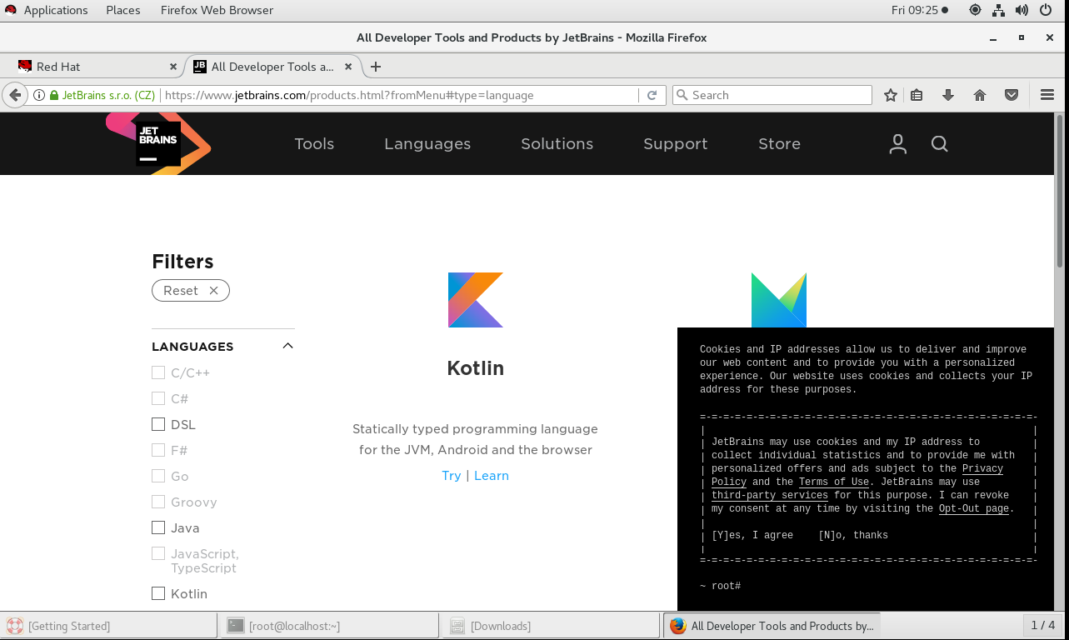Close the Red Hat tab

click(x=173, y=67)
